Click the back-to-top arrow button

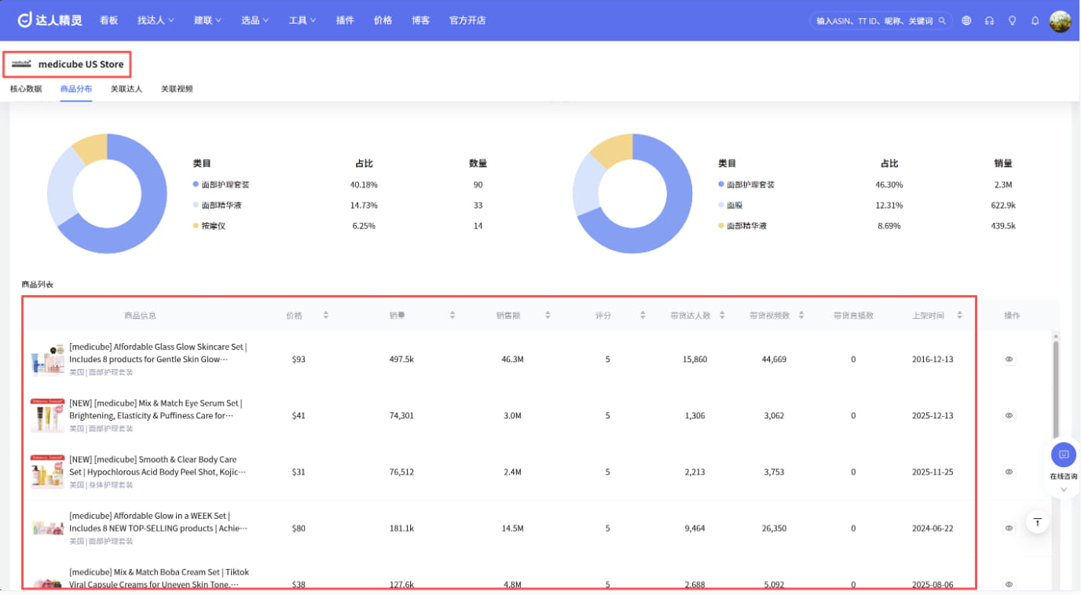[1038, 522]
